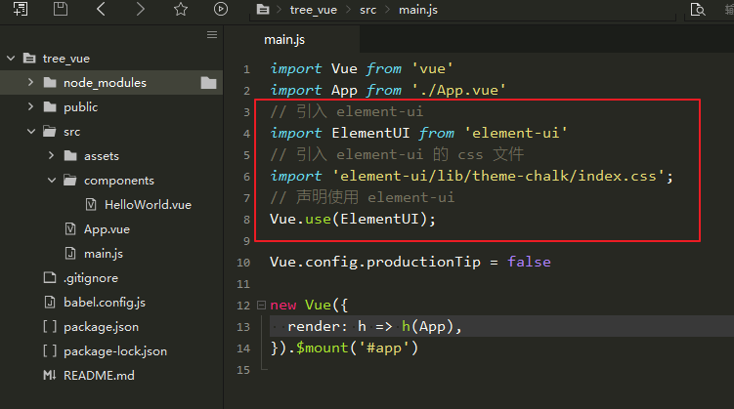
Task: Click the run play icon
Action: click(x=221, y=9)
